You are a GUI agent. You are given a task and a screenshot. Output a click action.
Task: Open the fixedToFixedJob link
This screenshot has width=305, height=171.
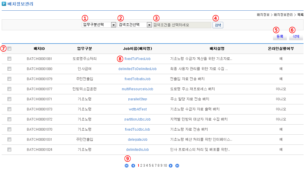(137, 59)
